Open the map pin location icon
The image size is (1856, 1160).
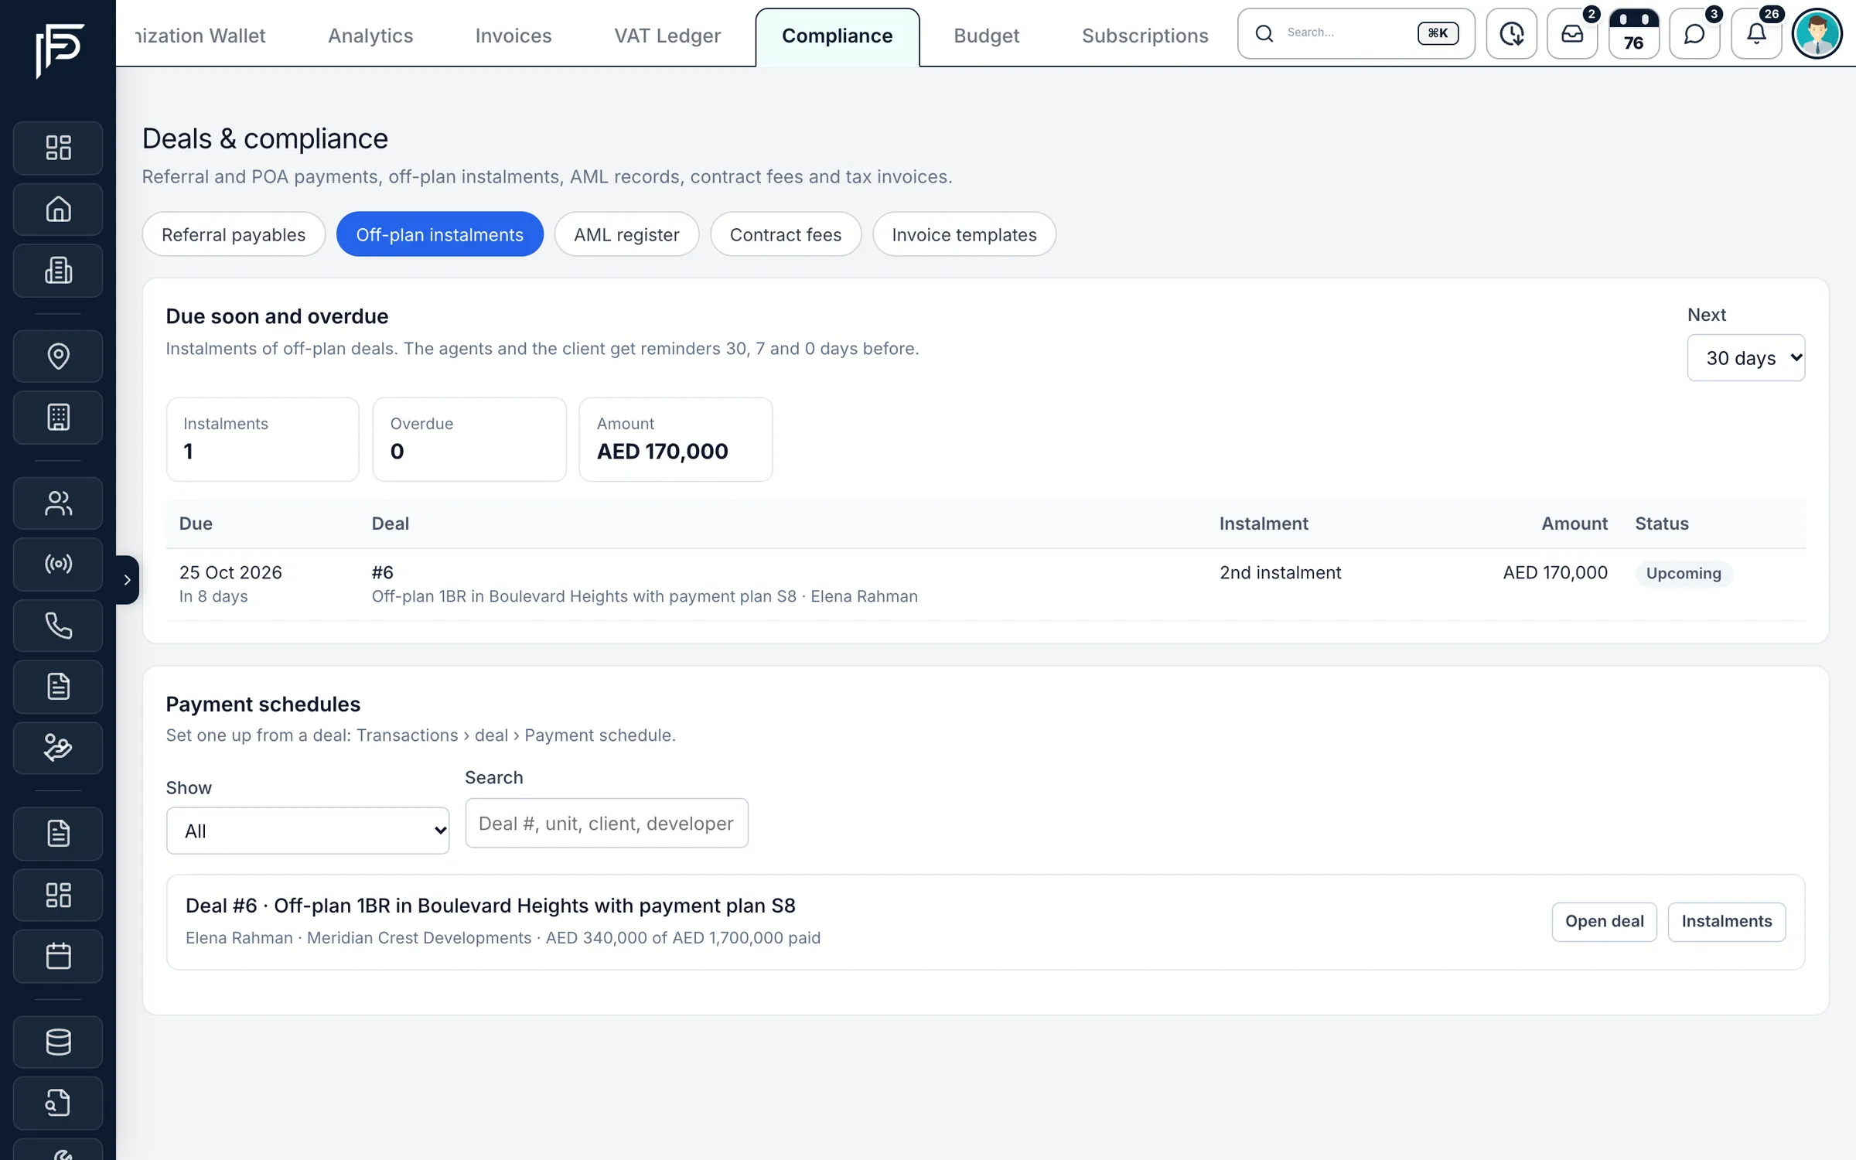click(58, 356)
